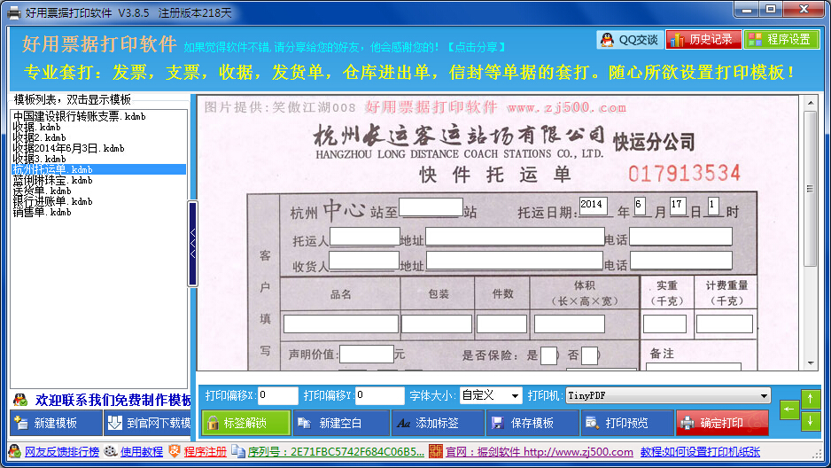Open 网友反馈排行榜 link
This screenshot has width=831, height=468.
coord(62,452)
